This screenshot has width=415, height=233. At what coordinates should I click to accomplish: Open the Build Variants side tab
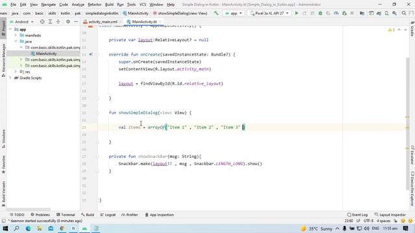tap(3, 194)
